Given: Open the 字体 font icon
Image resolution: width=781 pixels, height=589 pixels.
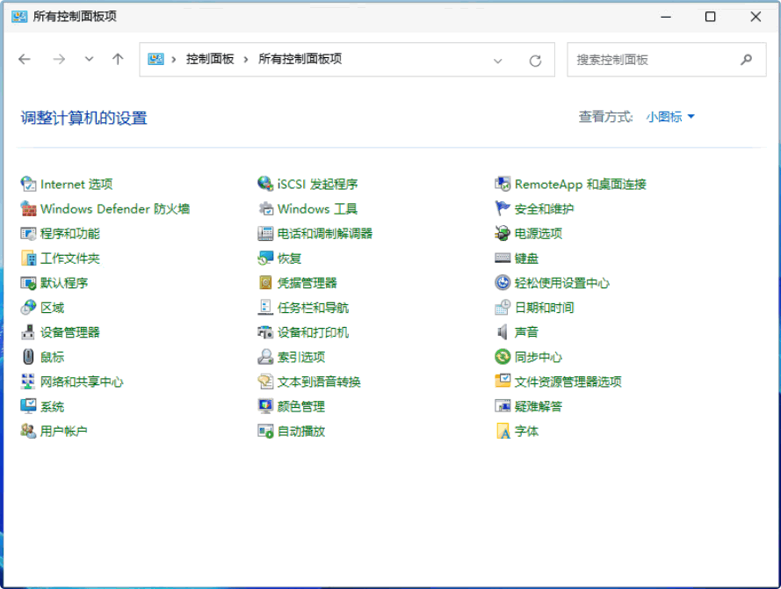Looking at the screenshot, I should (503, 431).
